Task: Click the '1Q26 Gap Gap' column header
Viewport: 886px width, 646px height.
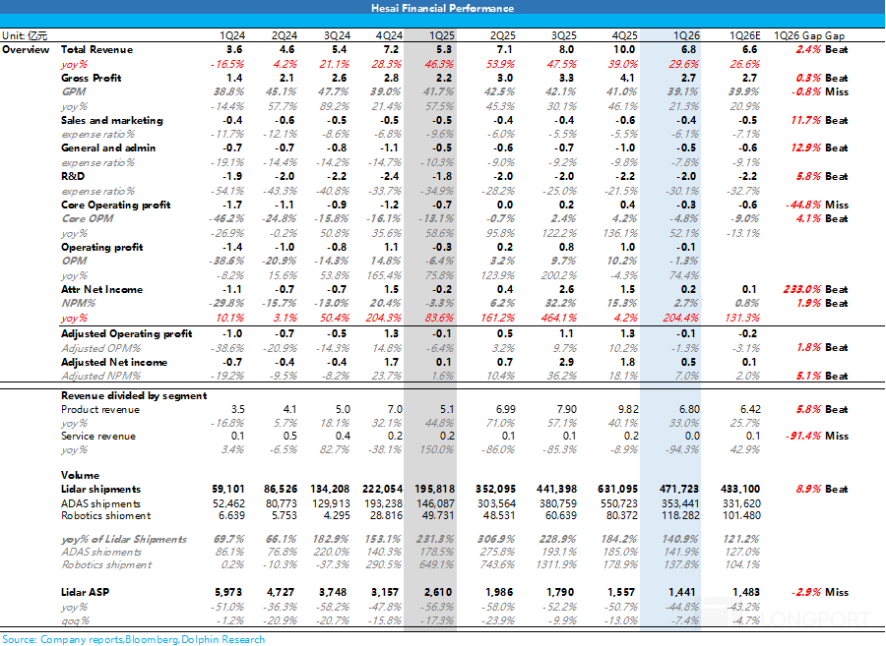Action: click(808, 35)
